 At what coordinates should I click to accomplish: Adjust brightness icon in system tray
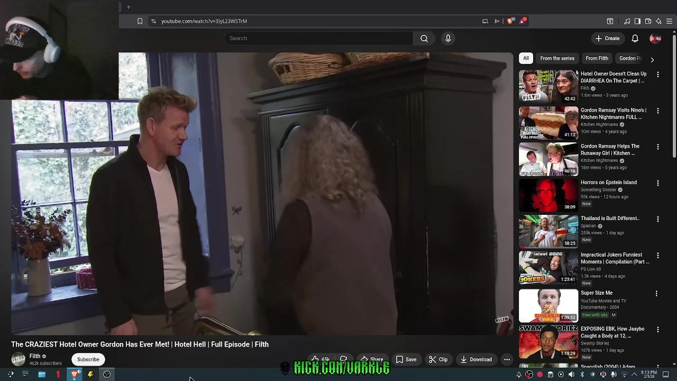coord(592,375)
